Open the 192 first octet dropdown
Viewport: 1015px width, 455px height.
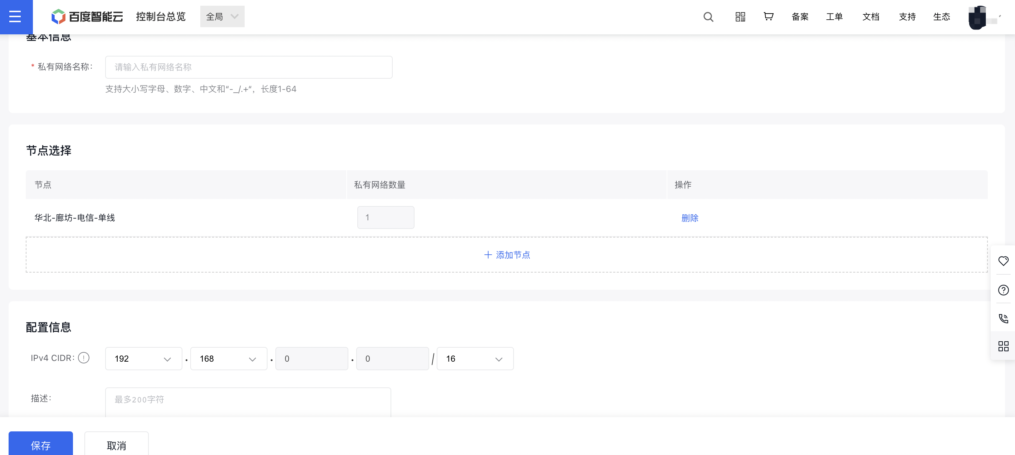(143, 358)
